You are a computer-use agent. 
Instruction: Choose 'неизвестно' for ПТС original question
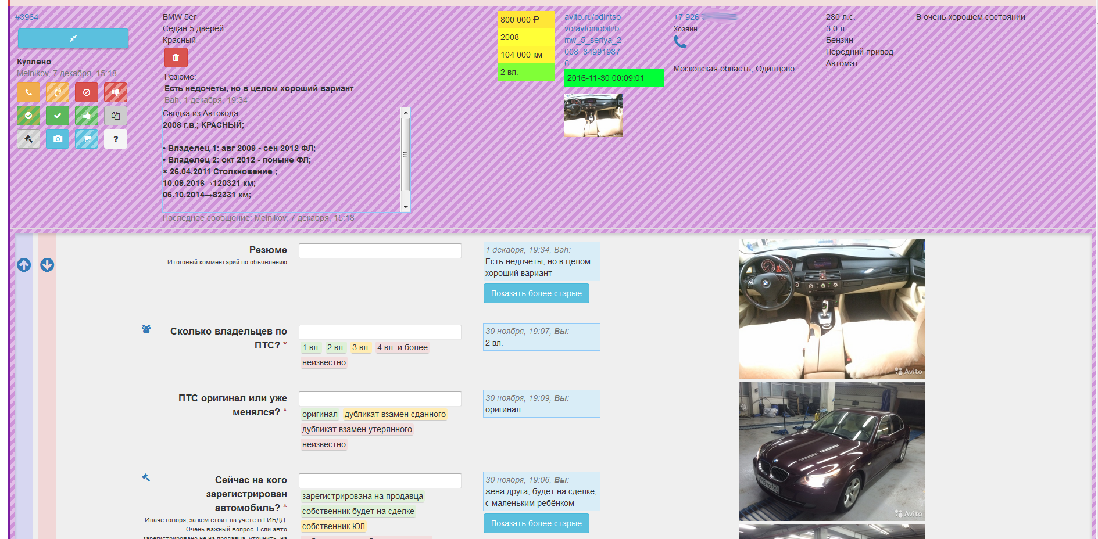pos(324,444)
